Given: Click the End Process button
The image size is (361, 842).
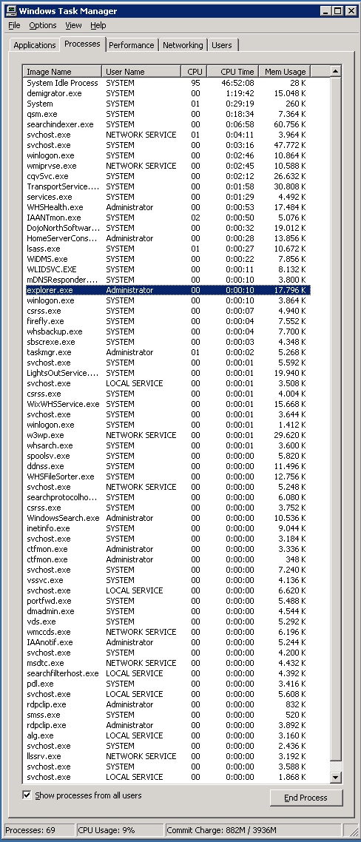Looking at the screenshot, I should [x=306, y=798].
